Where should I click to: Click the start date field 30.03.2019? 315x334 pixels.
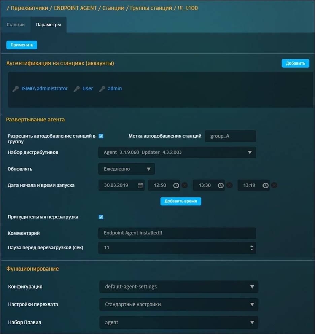coord(121,185)
